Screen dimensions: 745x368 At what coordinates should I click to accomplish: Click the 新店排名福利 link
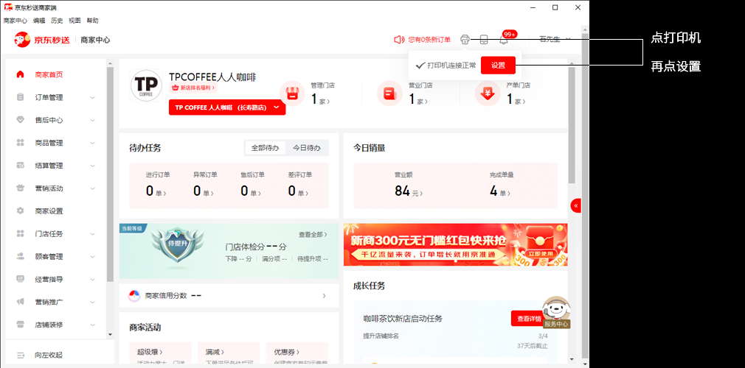click(193, 88)
